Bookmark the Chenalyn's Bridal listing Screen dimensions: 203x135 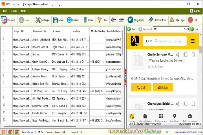click(193, 104)
